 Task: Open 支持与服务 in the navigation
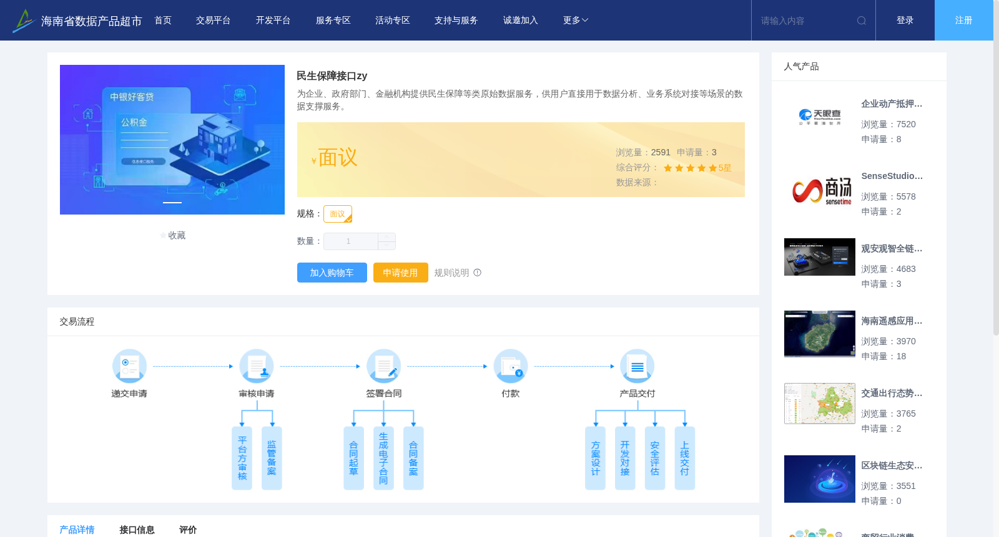coord(456,21)
